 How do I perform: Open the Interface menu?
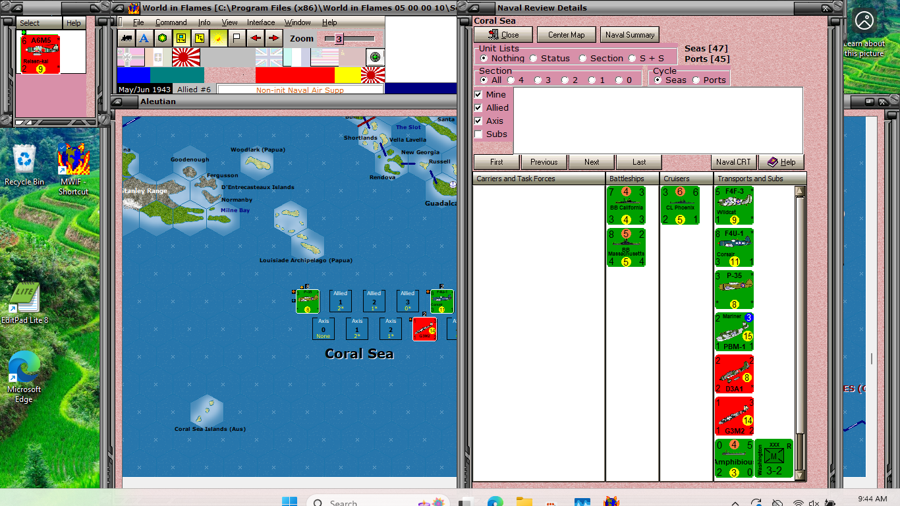click(261, 22)
